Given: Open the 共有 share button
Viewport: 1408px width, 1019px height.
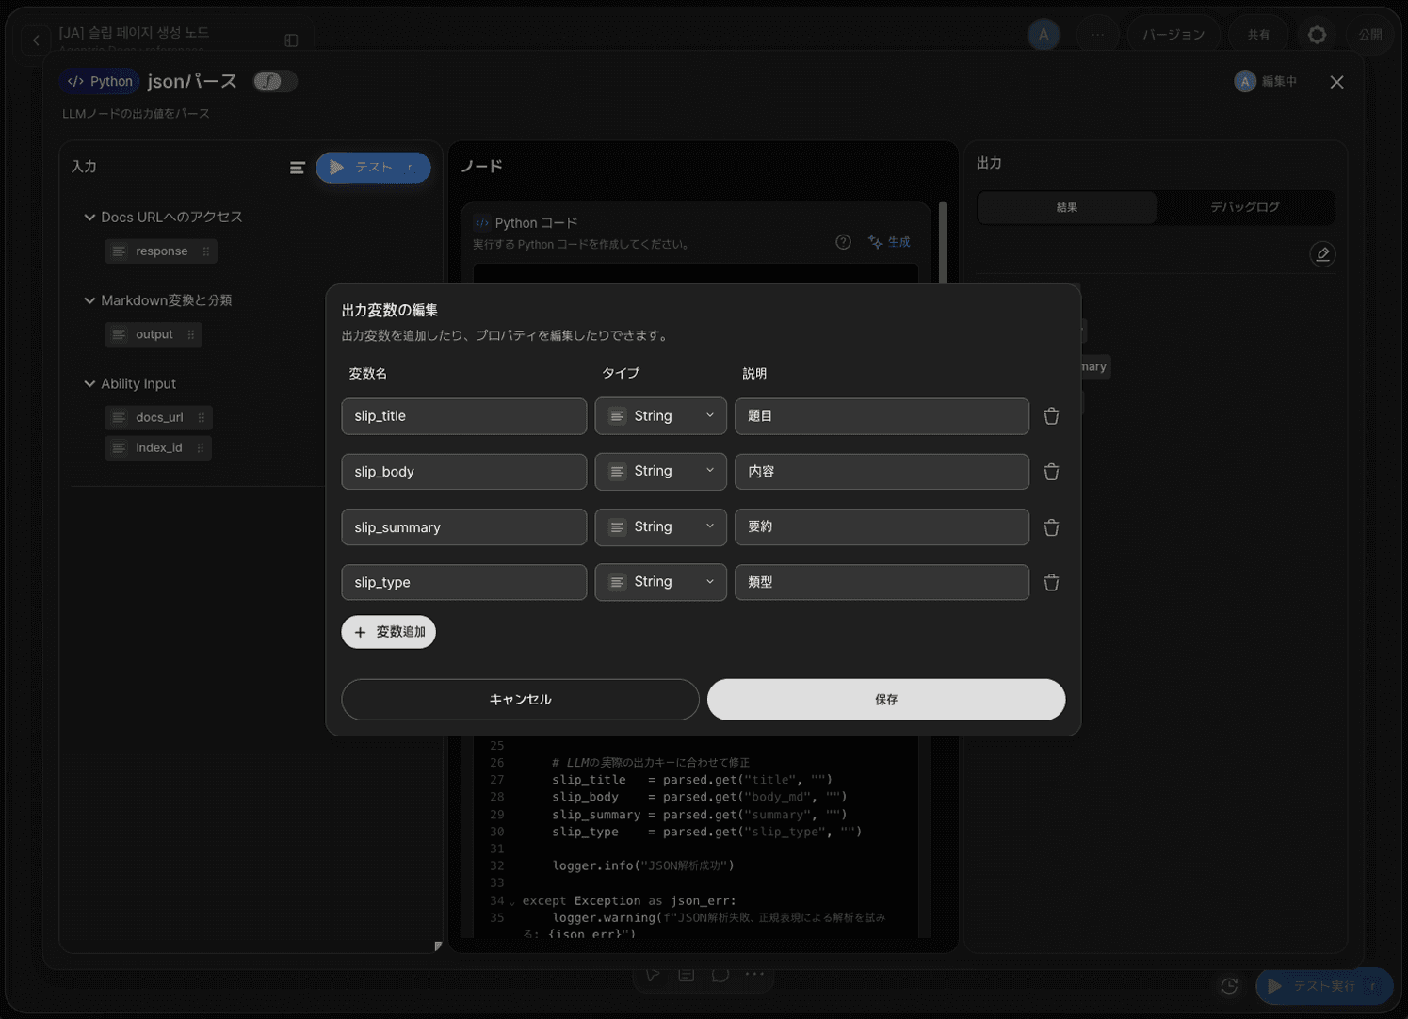Looking at the screenshot, I should (x=1259, y=35).
